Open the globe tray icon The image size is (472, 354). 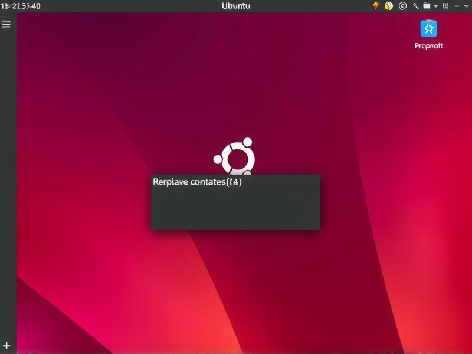(388, 6)
